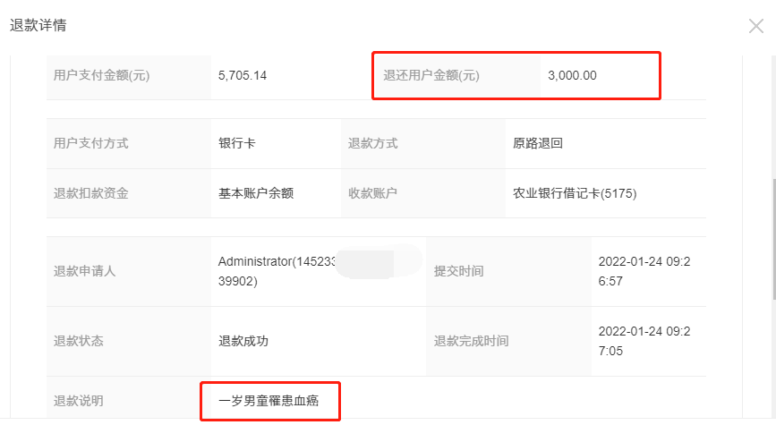Select the 退还用户金额(元) label
This screenshot has height=425, width=776.
coord(431,76)
